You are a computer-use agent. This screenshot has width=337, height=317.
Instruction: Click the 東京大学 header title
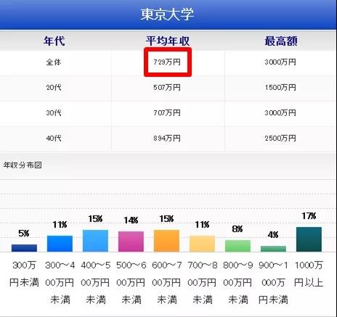[167, 15]
